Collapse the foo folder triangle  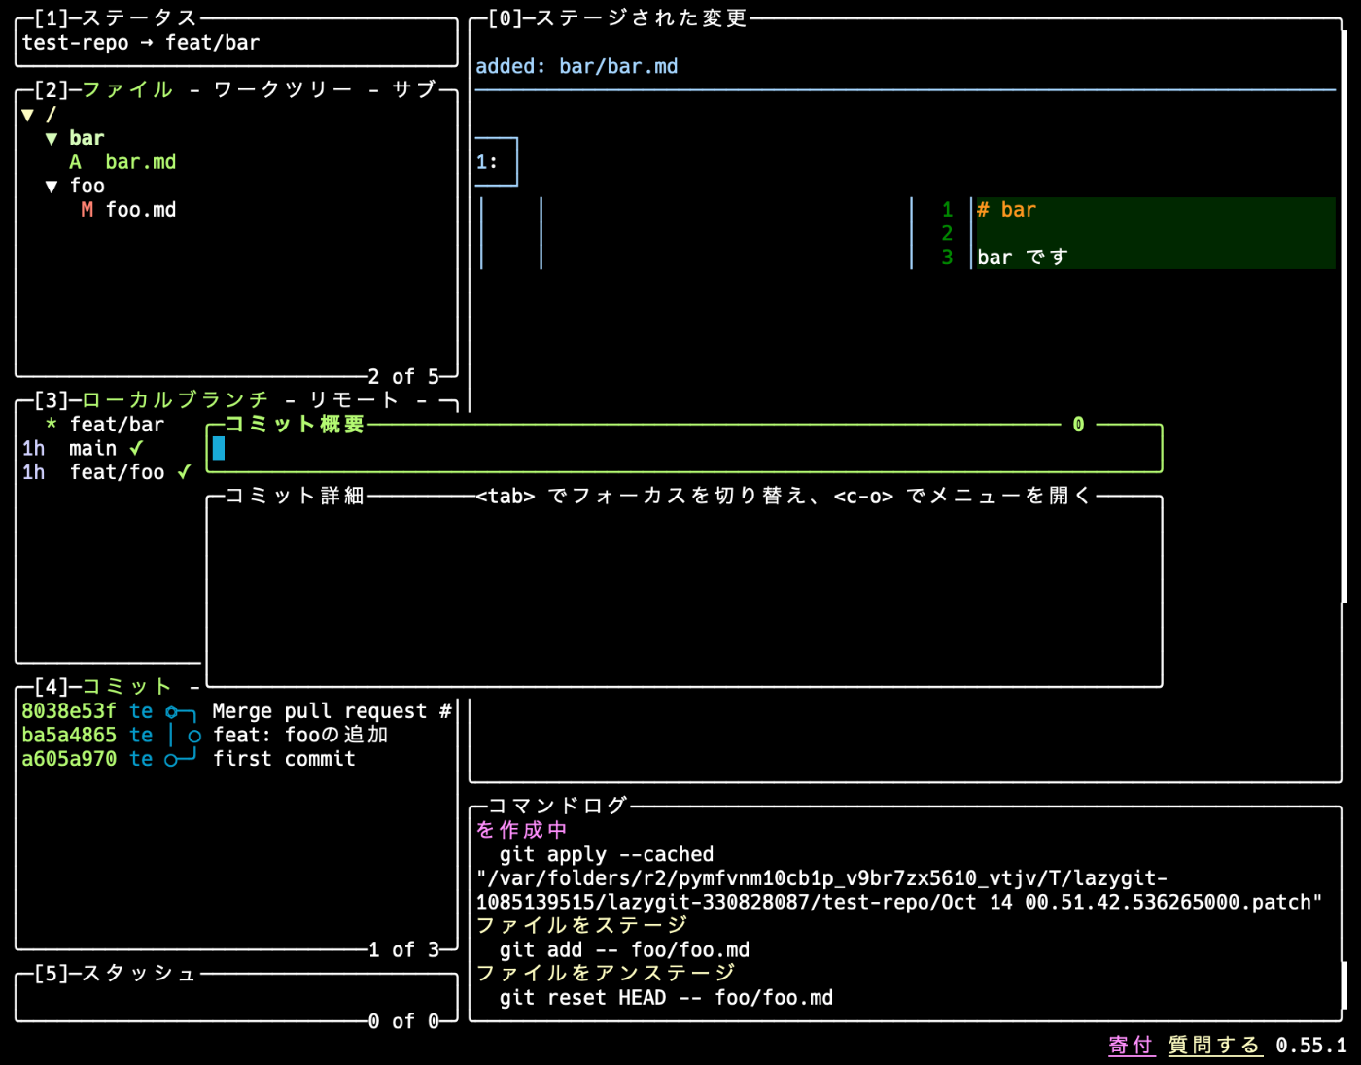pos(52,187)
